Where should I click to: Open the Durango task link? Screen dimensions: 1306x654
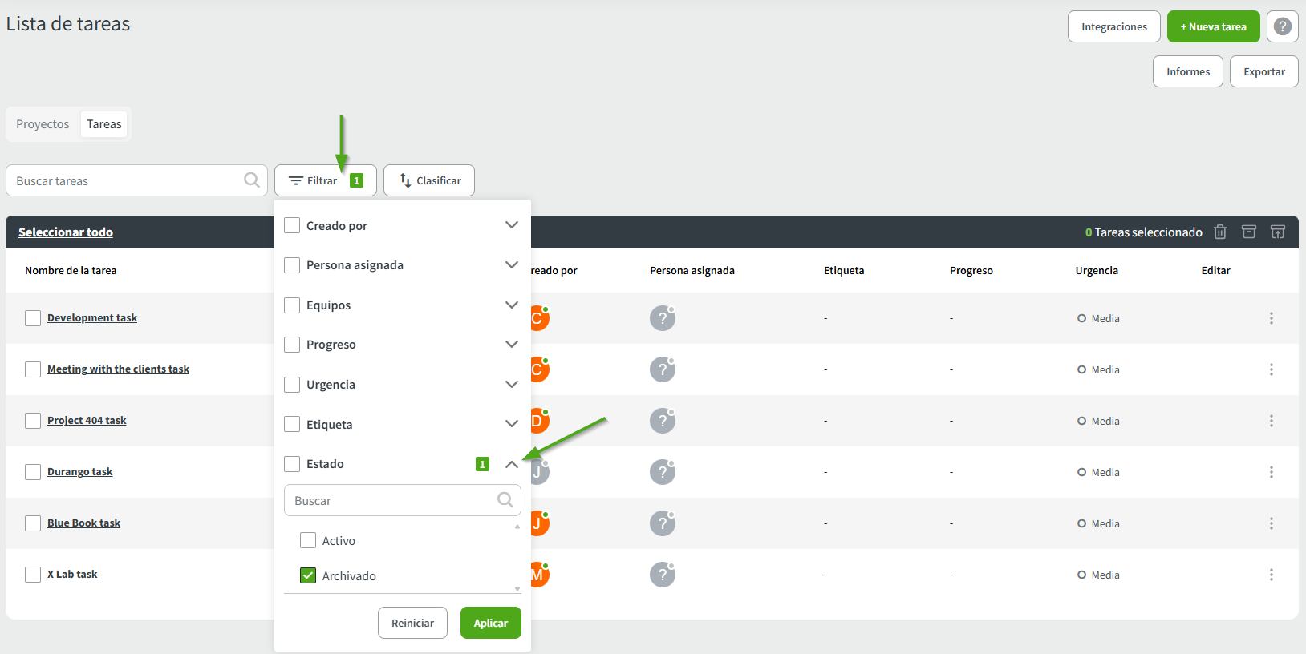click(x=79, y=472)
